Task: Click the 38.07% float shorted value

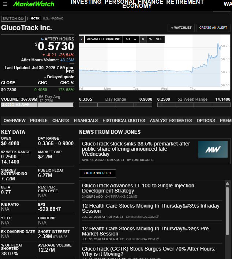Action: [10, 253]
